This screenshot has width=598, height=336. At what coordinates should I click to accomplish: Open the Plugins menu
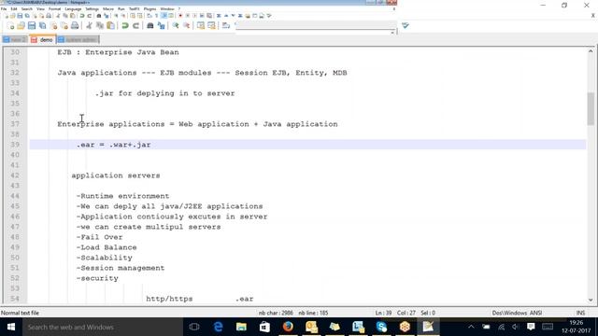coord(149,8)
